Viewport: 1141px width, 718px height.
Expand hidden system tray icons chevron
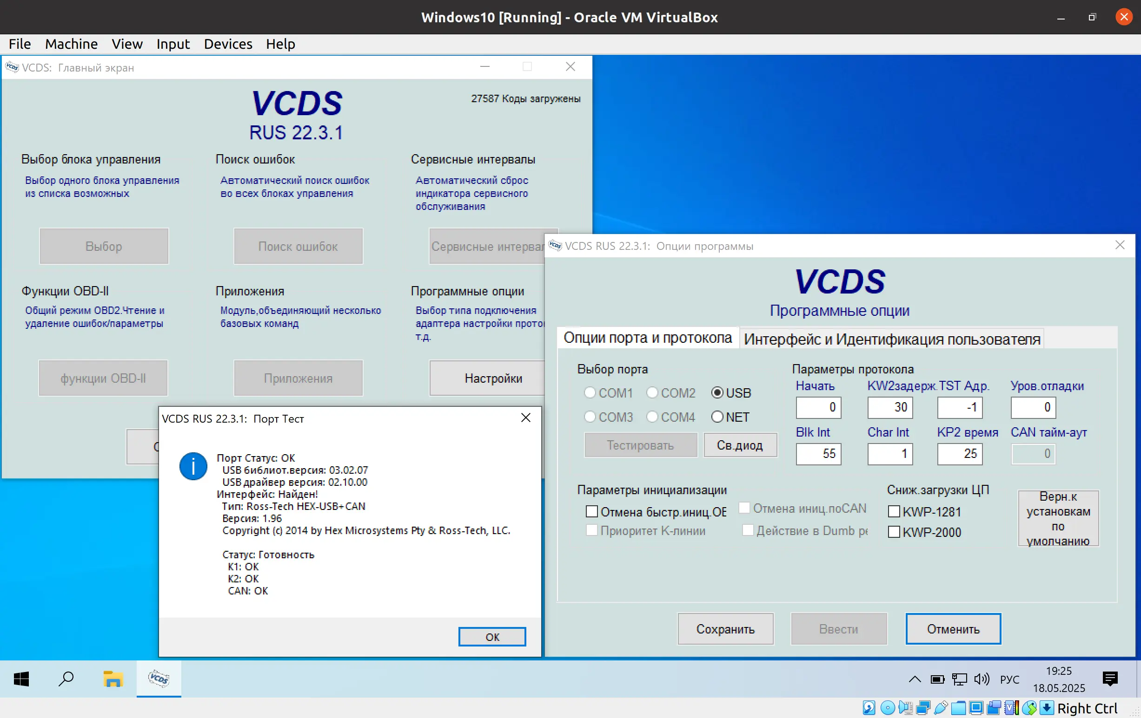pos(915,679)
